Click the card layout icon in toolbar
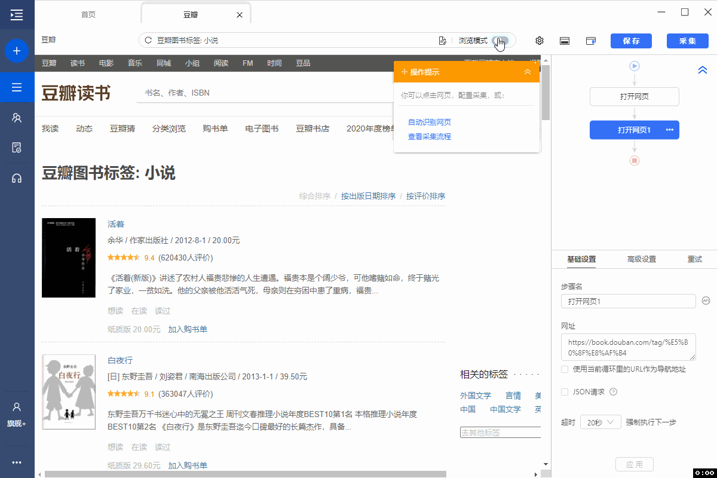 coord(564,41)
